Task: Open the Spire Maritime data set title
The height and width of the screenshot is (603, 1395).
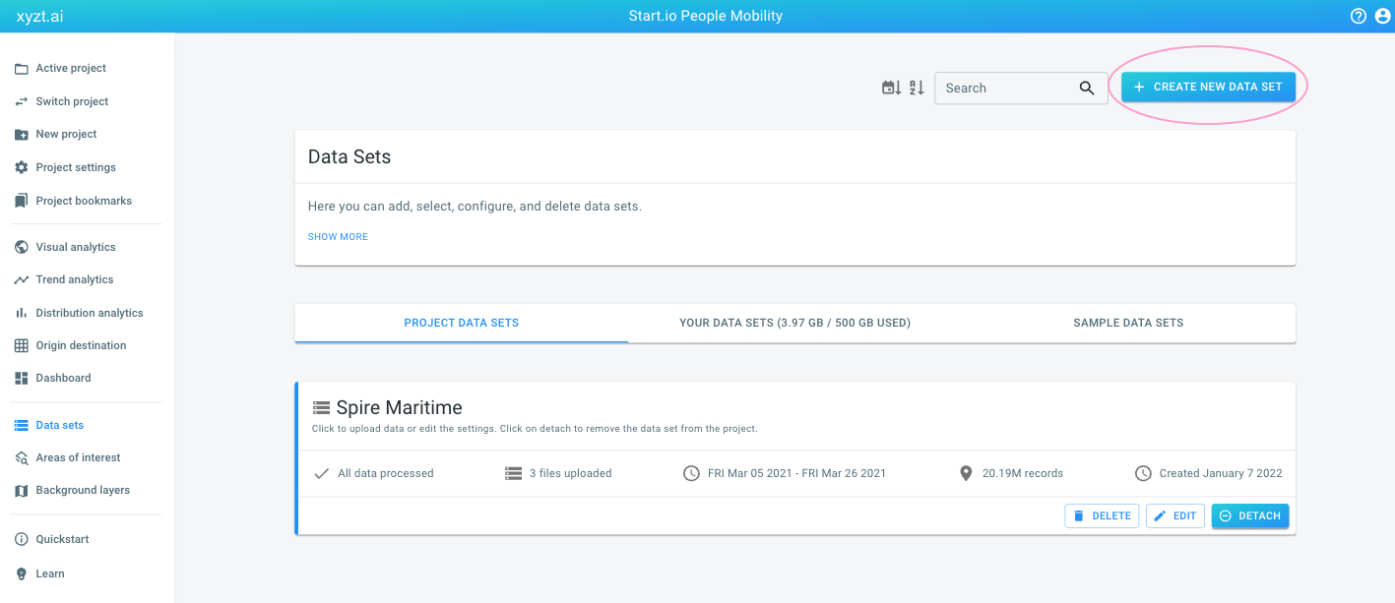Action: (x=399, y=407)
